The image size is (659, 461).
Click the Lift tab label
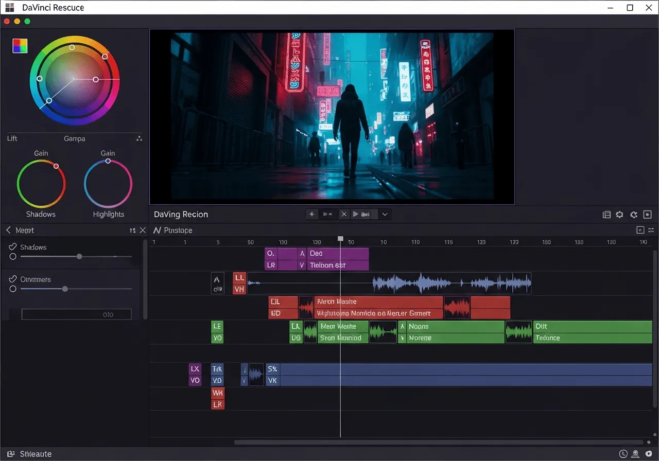click(12, 138)
